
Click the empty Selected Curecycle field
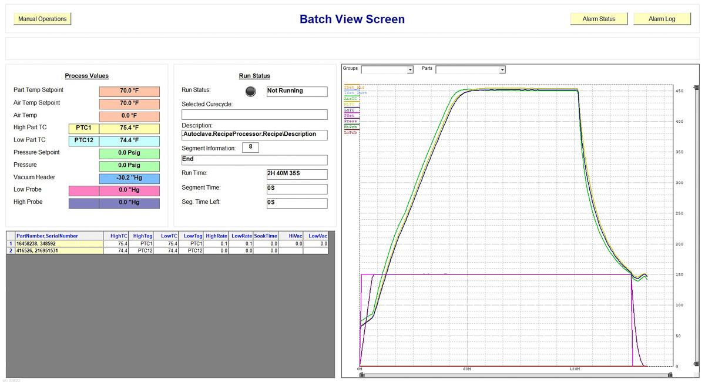coord(254,115)
